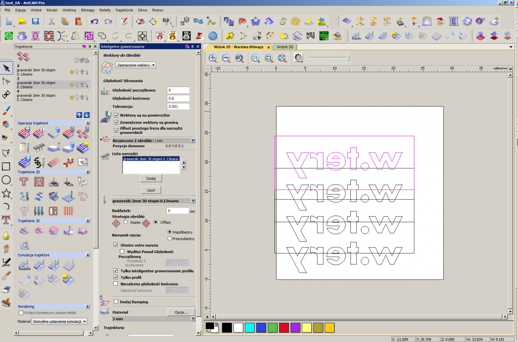Open the red grid drilling toolpath icon
The image size is (518, 342).
[x=68, y=211]
